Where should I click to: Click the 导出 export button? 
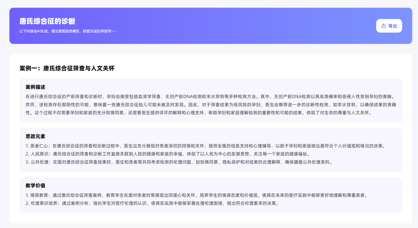click(x=389, y=26)
